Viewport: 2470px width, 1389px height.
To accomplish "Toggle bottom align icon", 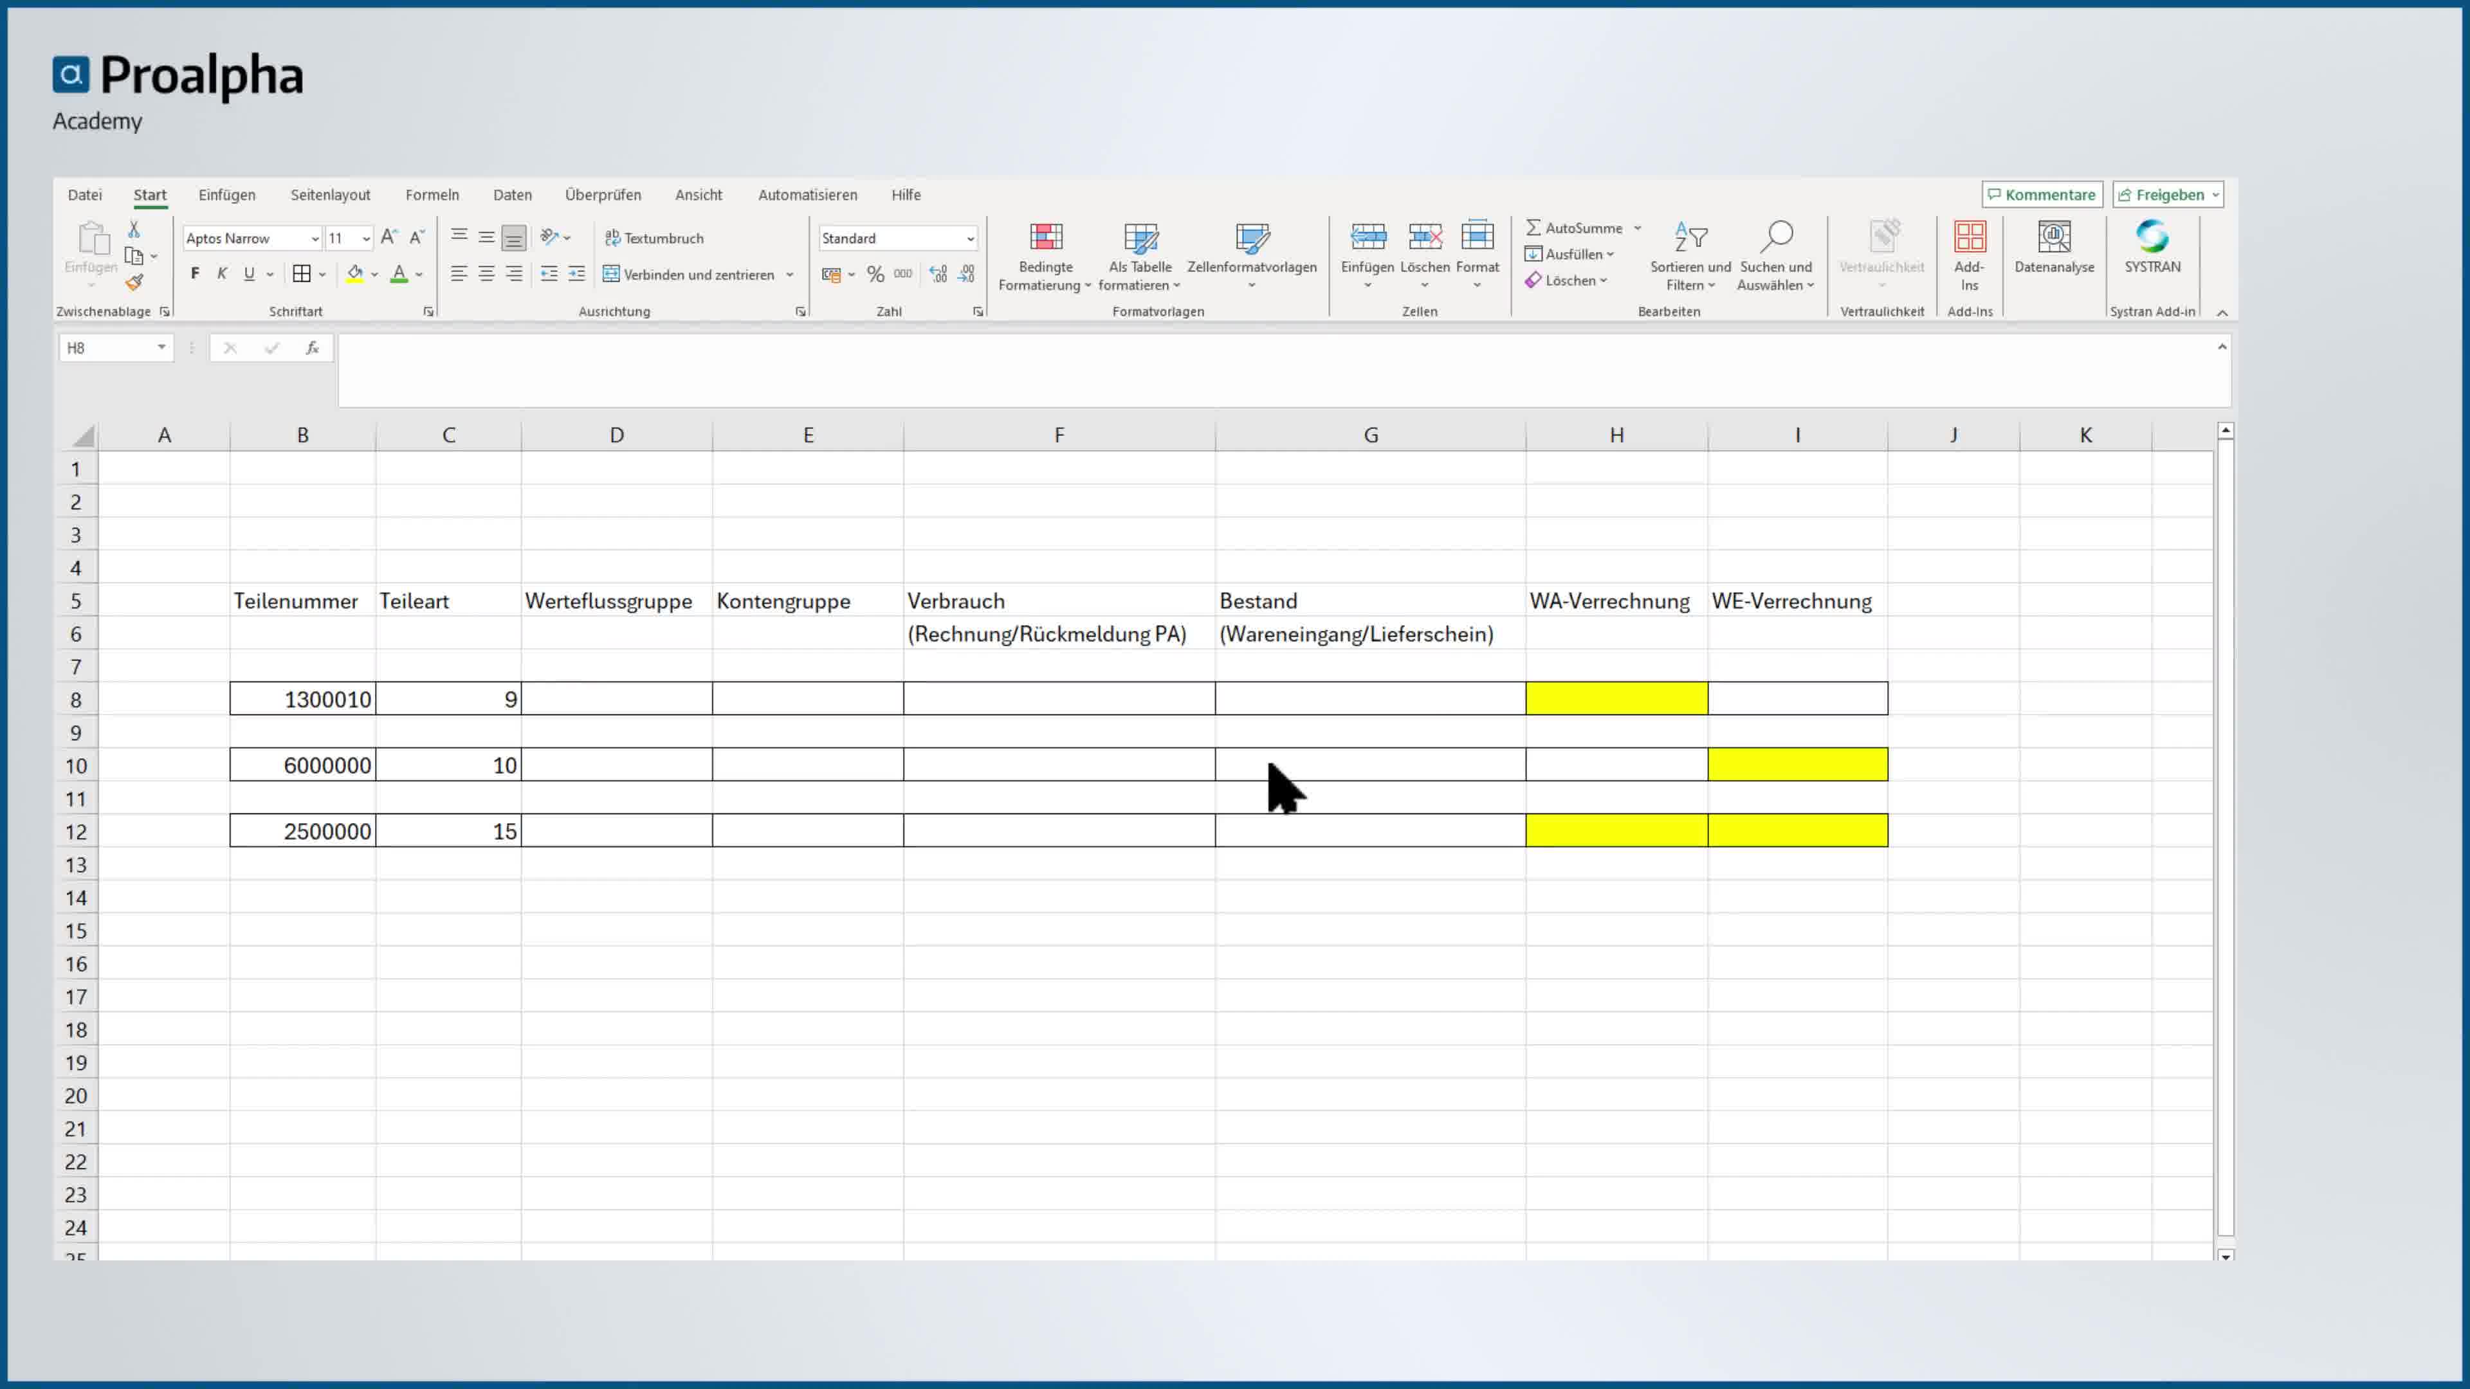I will [514, 238].
